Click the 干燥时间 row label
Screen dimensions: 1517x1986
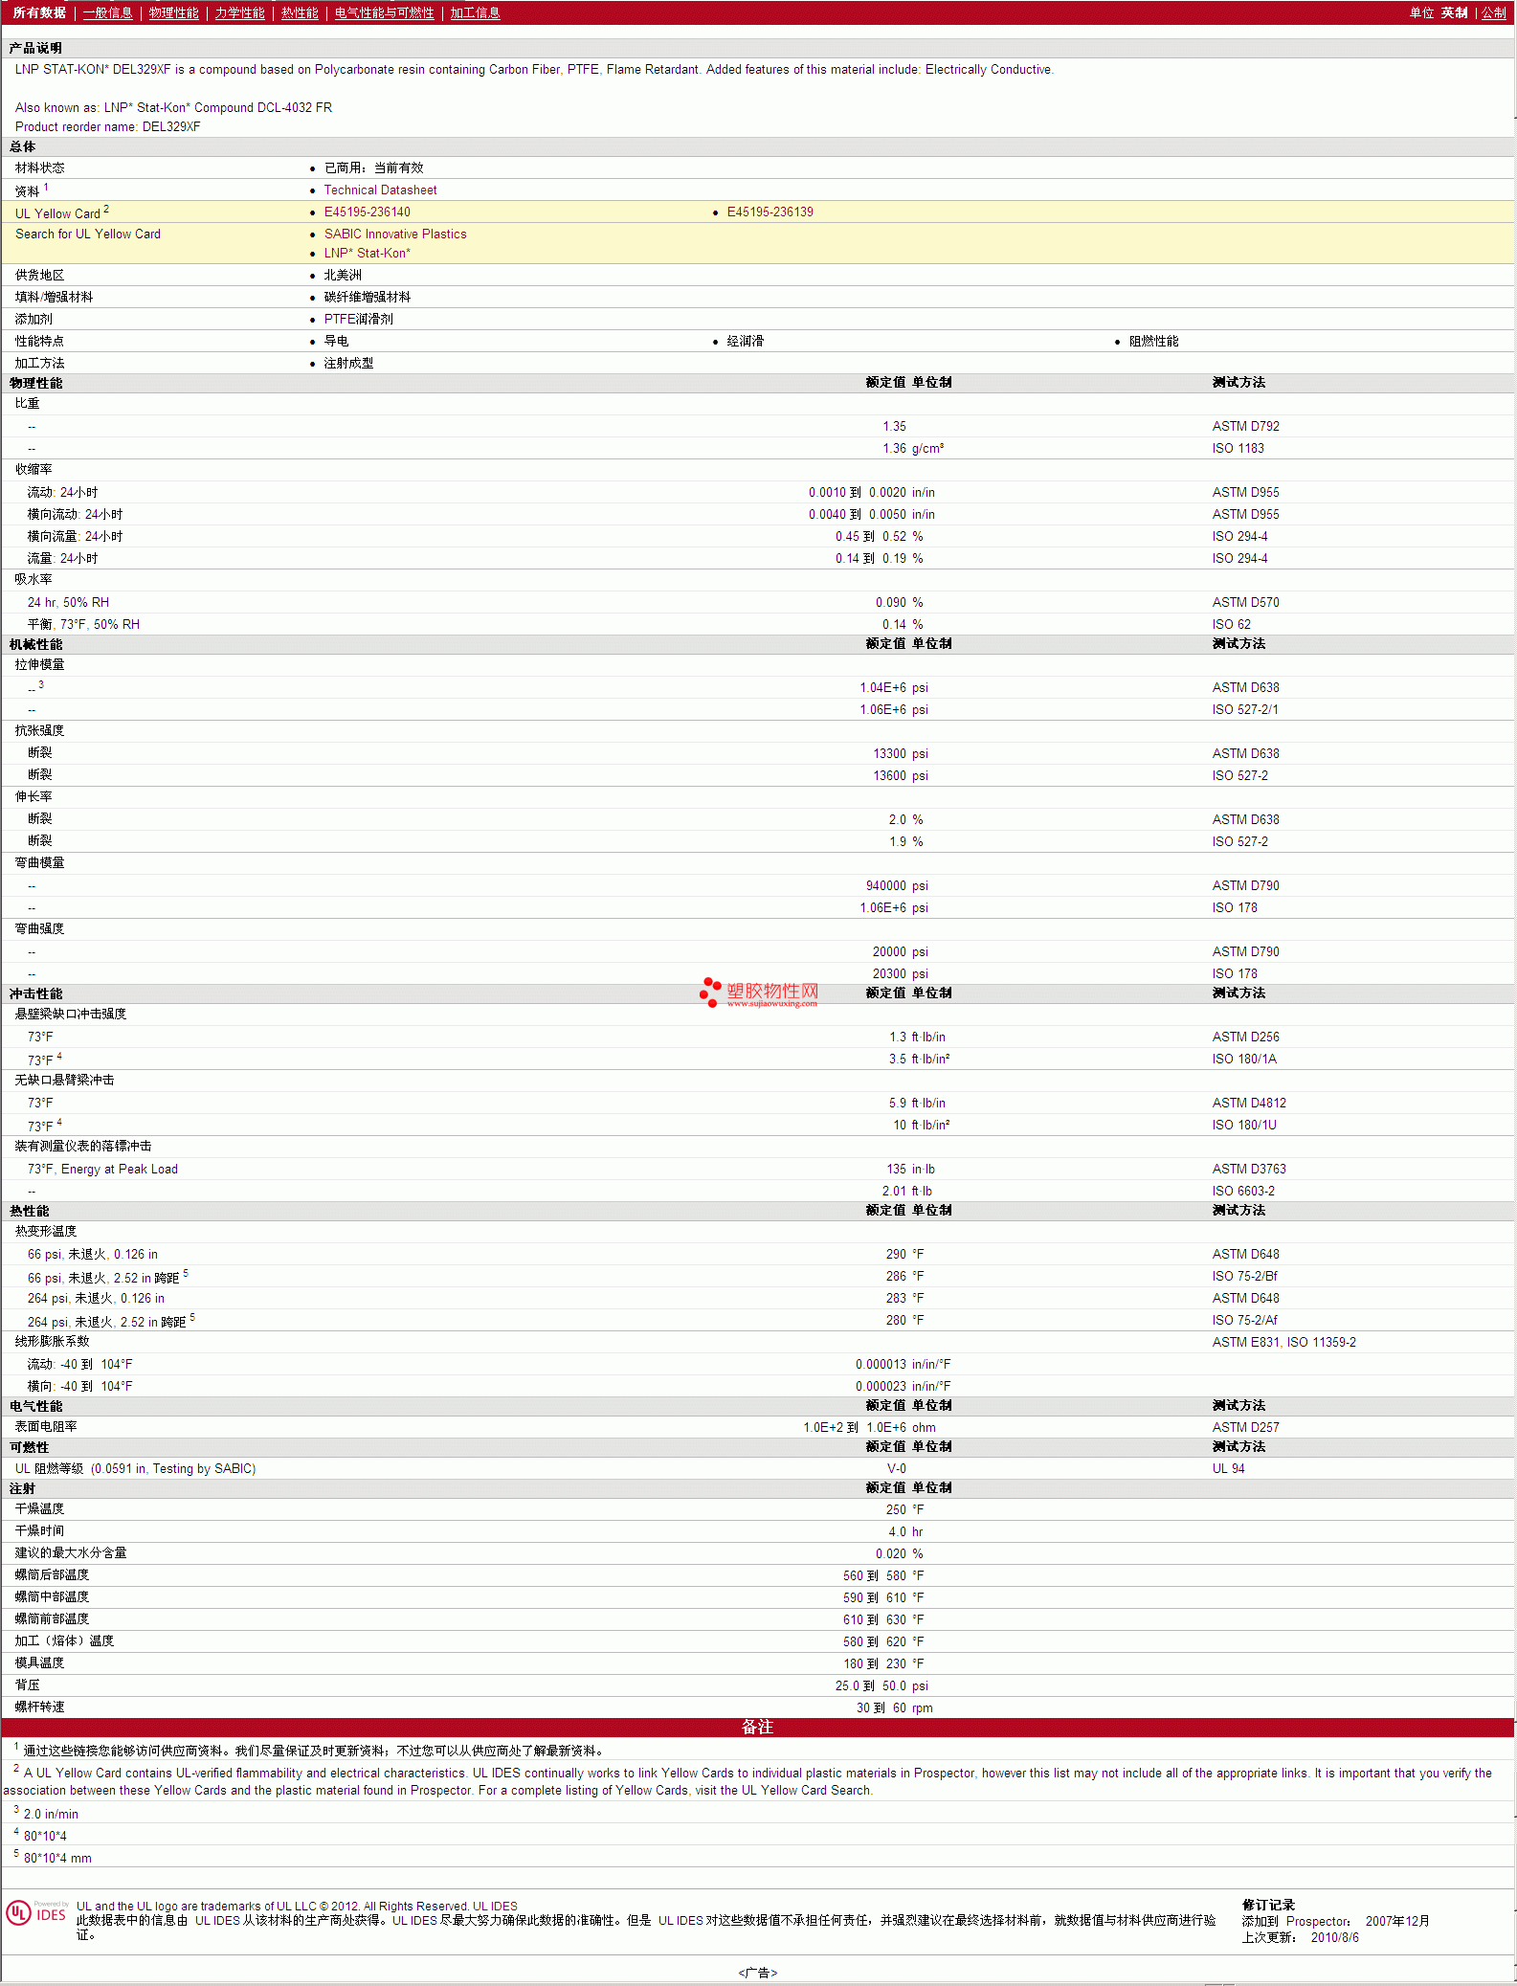(39, 1531)
